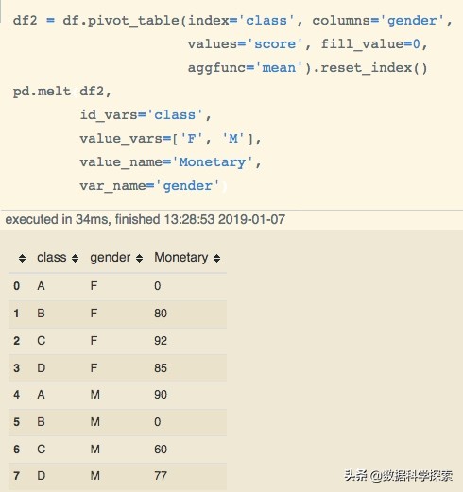The height and width of the screenshot is (492, 463).
Task: Click class cell C in row 6
Action: [x=42, y=450]
